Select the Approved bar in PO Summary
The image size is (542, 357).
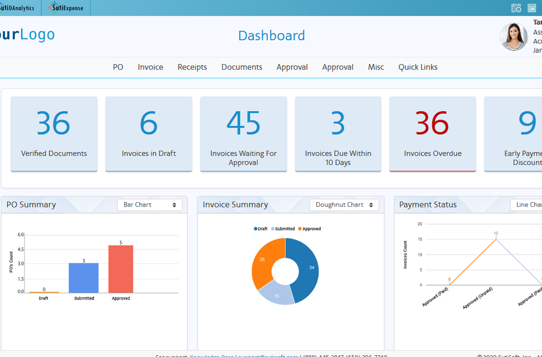(120, 267)
